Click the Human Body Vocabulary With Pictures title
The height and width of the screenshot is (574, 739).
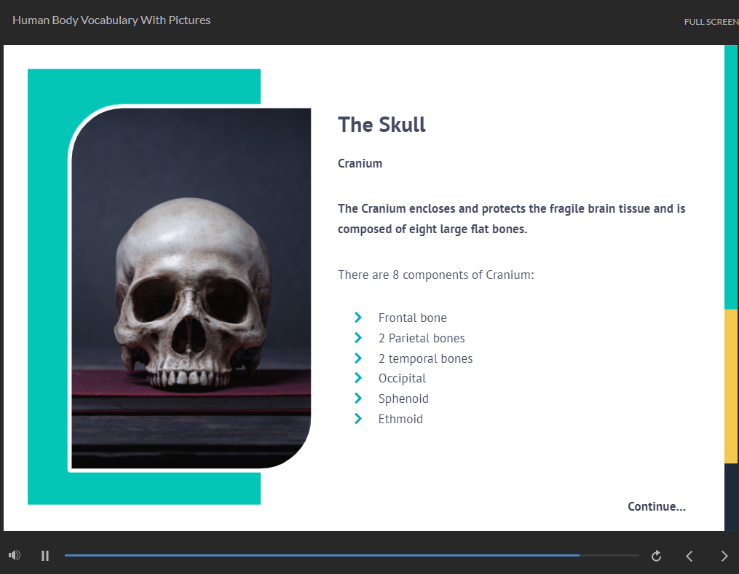click(111, 20)
